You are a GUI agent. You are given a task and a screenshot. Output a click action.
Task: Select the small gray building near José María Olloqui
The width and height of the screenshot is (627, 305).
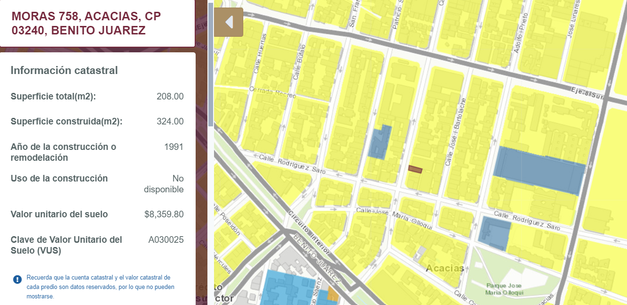(x=420, y=253)
